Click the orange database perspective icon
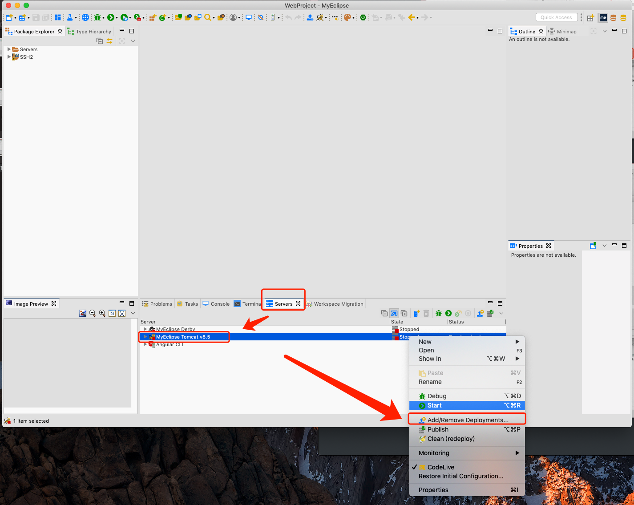 tap(614, 18)
